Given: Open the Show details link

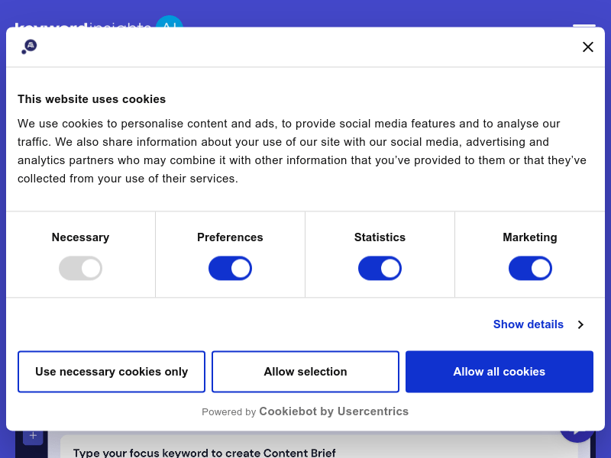Looking at the screenshot, I should click(x=528, y=324).
